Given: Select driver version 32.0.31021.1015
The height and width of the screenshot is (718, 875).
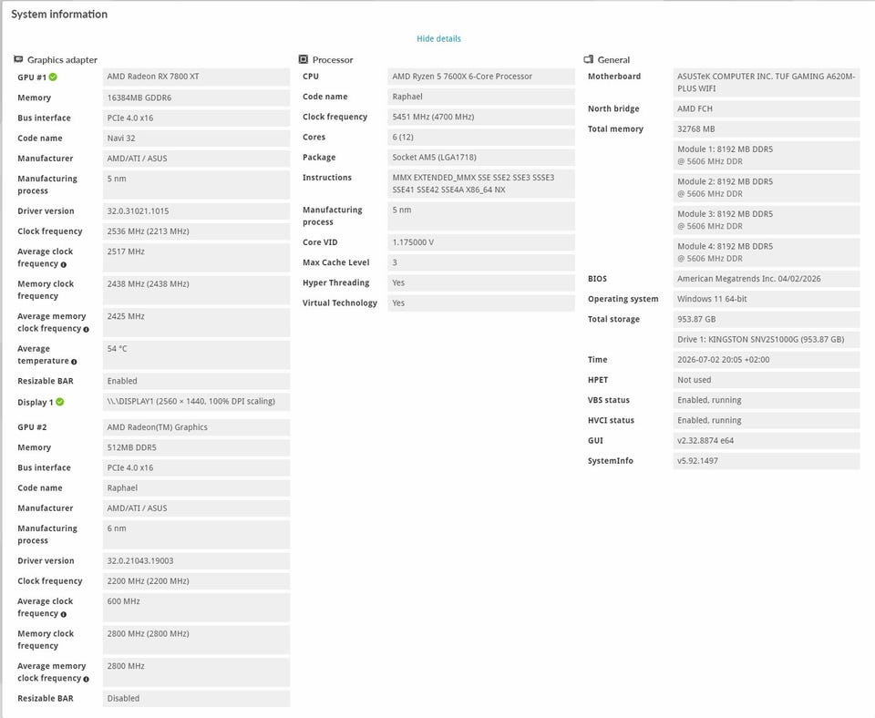Looking at the screenshot, I should tap(197, 210).
